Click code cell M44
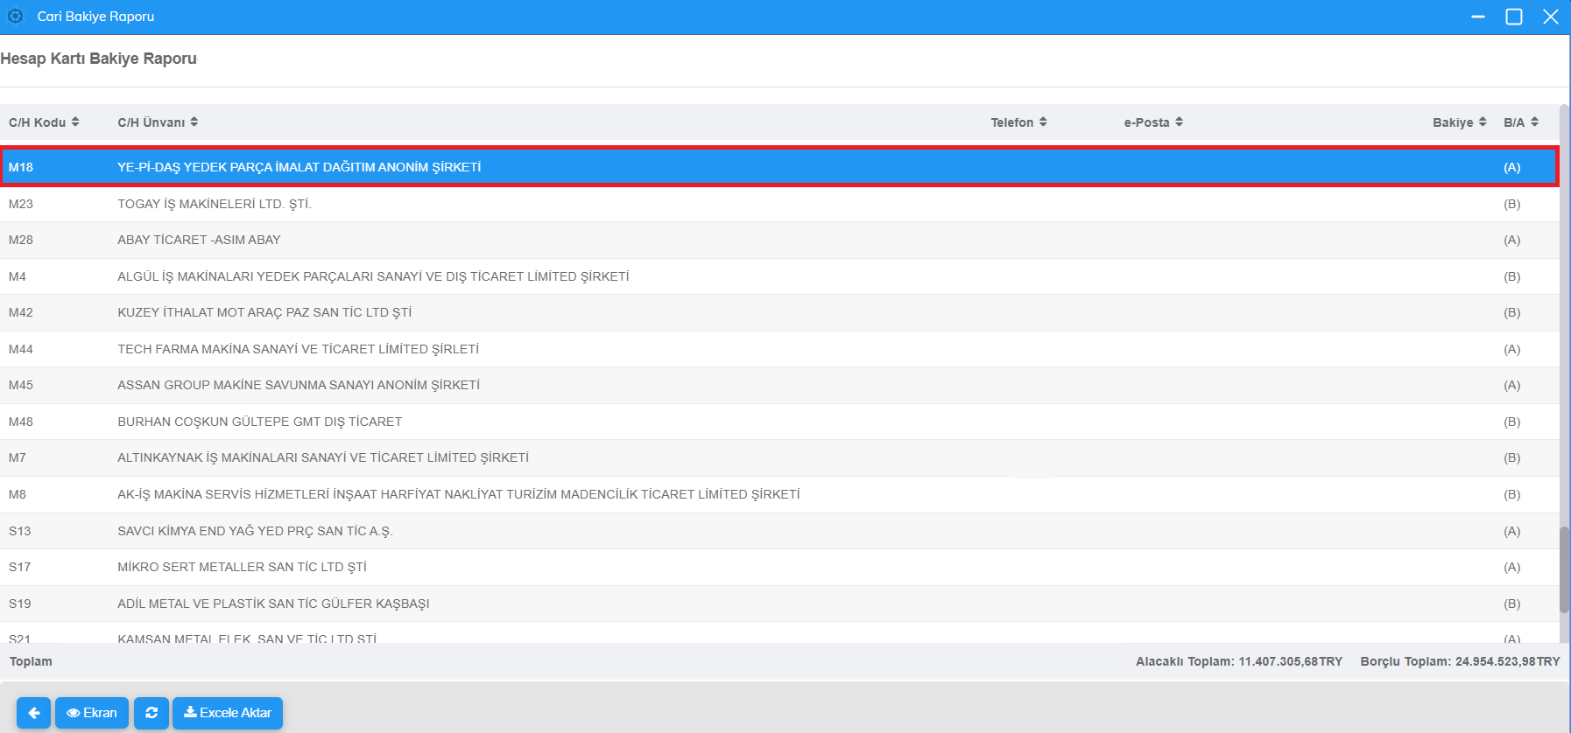The image size is (1571, 733). point(21,349)
